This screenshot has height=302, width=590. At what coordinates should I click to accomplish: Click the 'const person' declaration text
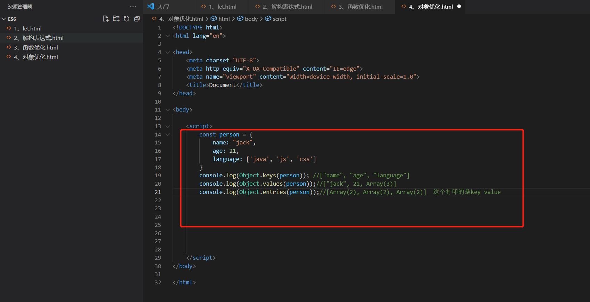click(219, 134)
